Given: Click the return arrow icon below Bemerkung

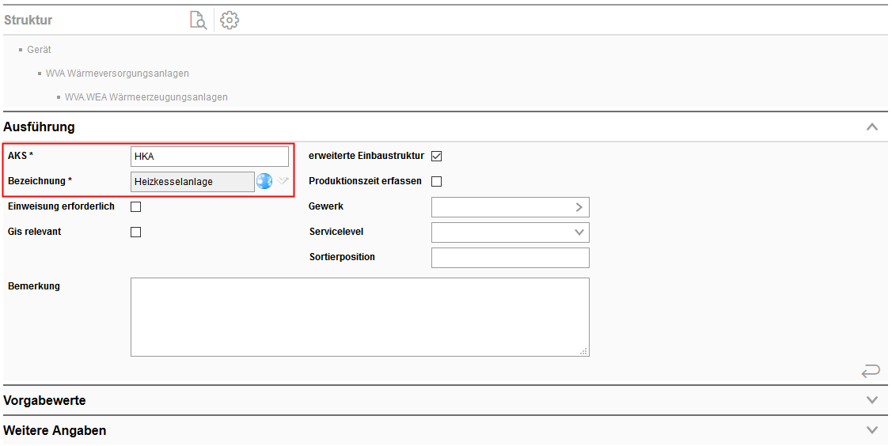Looking at the screenshot, I should [x=871, y=371].
